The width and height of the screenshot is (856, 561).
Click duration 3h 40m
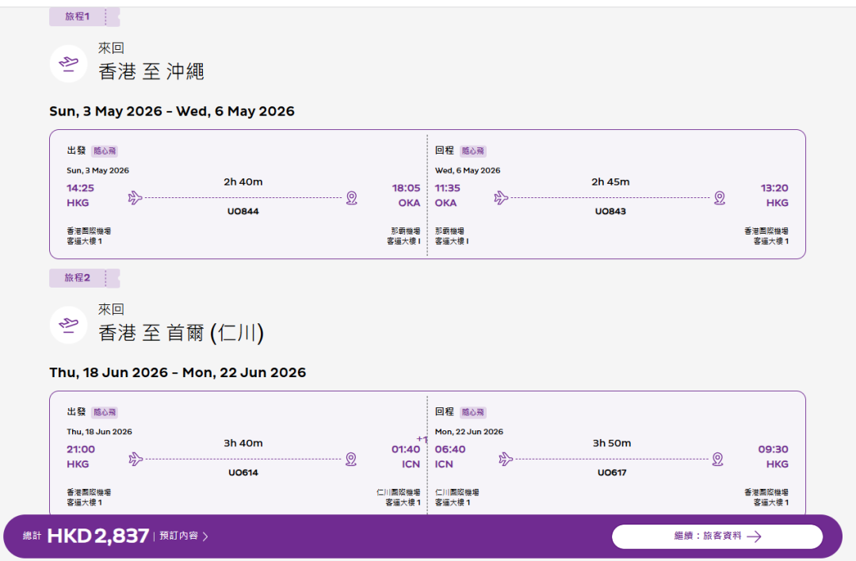pyautogui.click(x=243, y=443)
